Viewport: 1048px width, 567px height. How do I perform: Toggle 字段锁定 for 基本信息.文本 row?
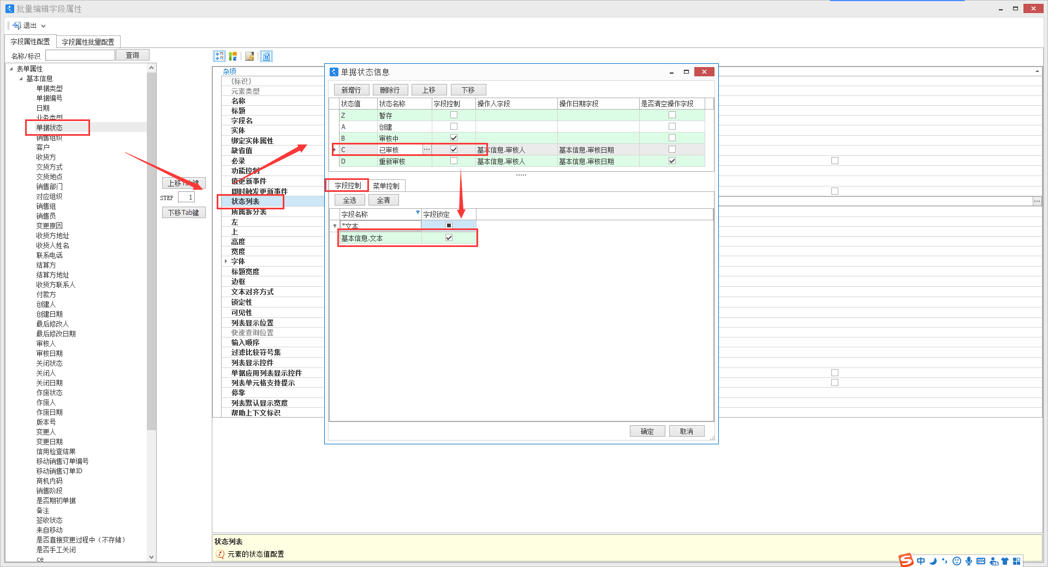coord(449,238)
